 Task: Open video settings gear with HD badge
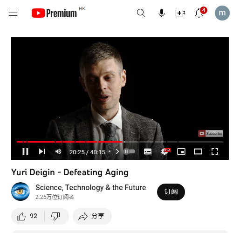tap(165, 151)
